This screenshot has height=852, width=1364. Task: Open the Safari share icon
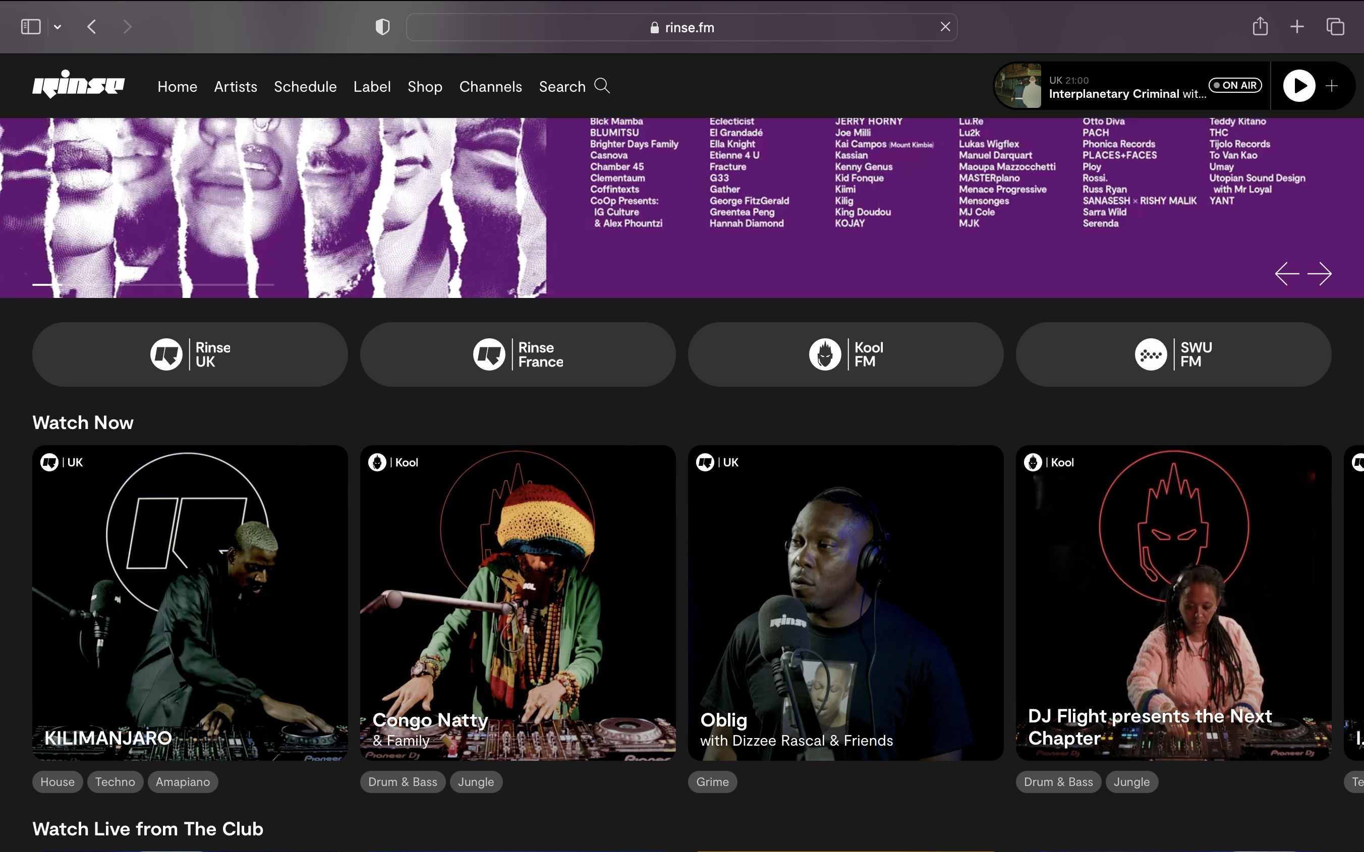click(x=1260, y=26)
